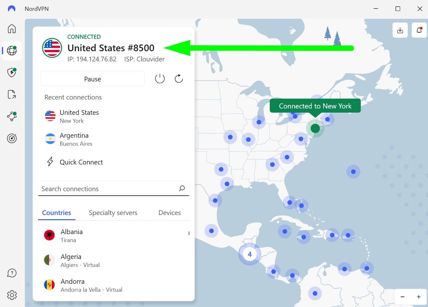Click the search magnifier icon
Screen dimensions: 428x307
tap(182, 188)
